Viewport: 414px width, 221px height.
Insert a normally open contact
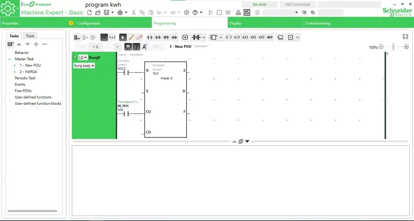[x=150, y=37]
